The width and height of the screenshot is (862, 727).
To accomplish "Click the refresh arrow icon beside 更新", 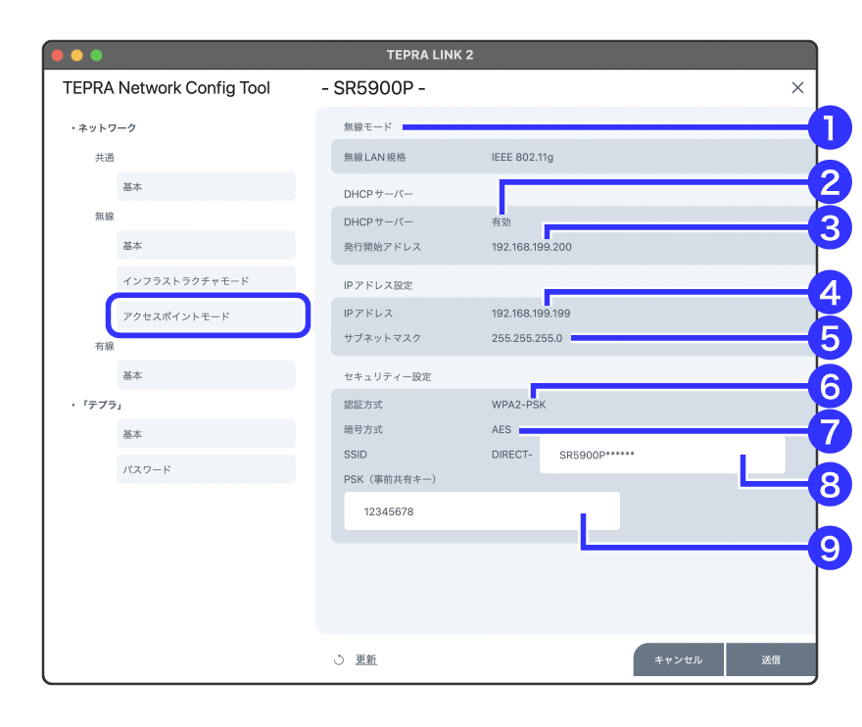I will tap(339, 660).
